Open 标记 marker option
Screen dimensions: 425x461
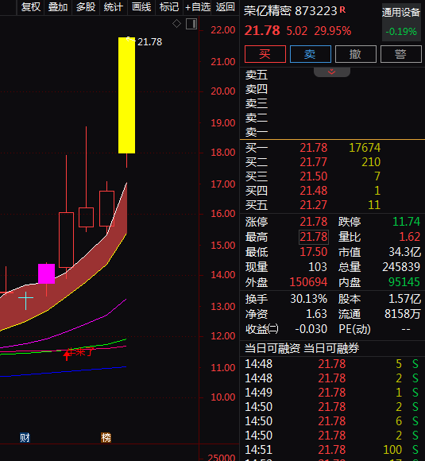169,7
